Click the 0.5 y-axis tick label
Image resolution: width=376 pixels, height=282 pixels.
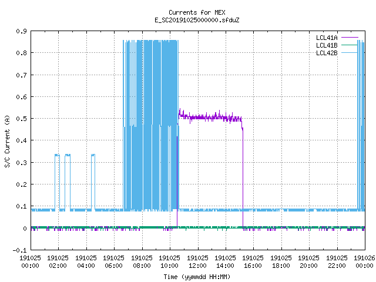tap(21, 119)
